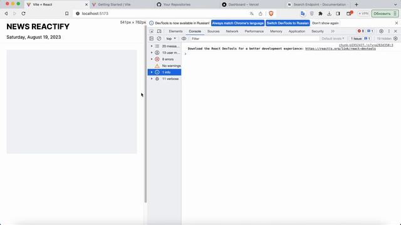Viewport: 401px width, 225px height.
Task: Open downloads icon in toolbar
Action: [x=329, y=14]
